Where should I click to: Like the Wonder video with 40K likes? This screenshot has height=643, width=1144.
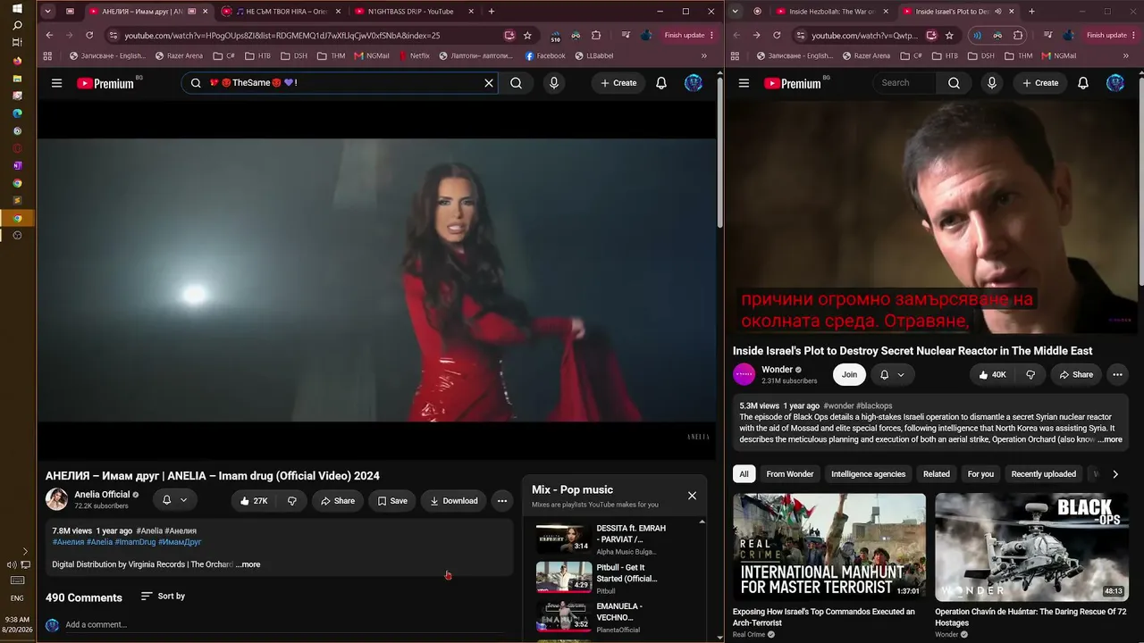(x=992, y=375)
